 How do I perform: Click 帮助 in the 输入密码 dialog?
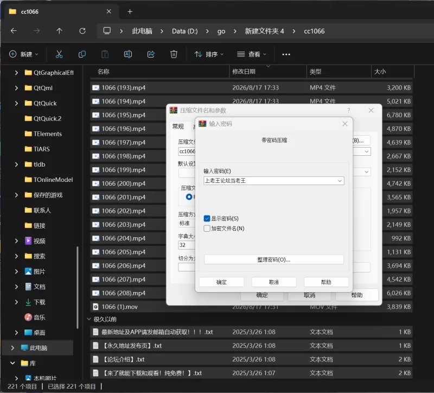point(326,282)
